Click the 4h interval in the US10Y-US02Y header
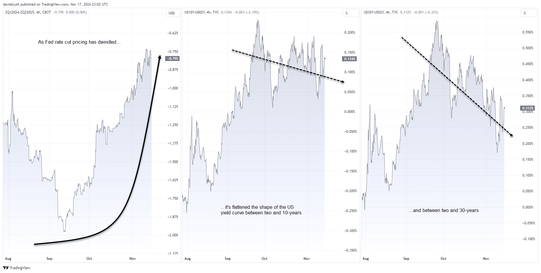Screen dimensions: 541x273 click(x=208, y=12)
